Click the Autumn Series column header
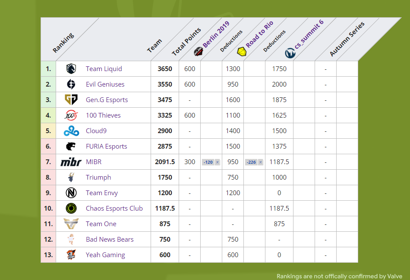Viewport: 410px width, 280px height. 347,39
